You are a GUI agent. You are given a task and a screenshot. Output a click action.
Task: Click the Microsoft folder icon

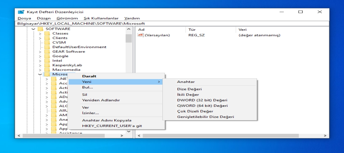pos(47,74)
